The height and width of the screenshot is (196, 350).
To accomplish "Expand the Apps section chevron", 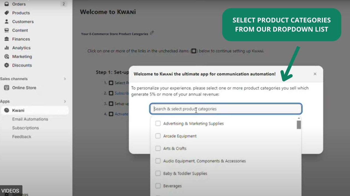I will [65, 101].
